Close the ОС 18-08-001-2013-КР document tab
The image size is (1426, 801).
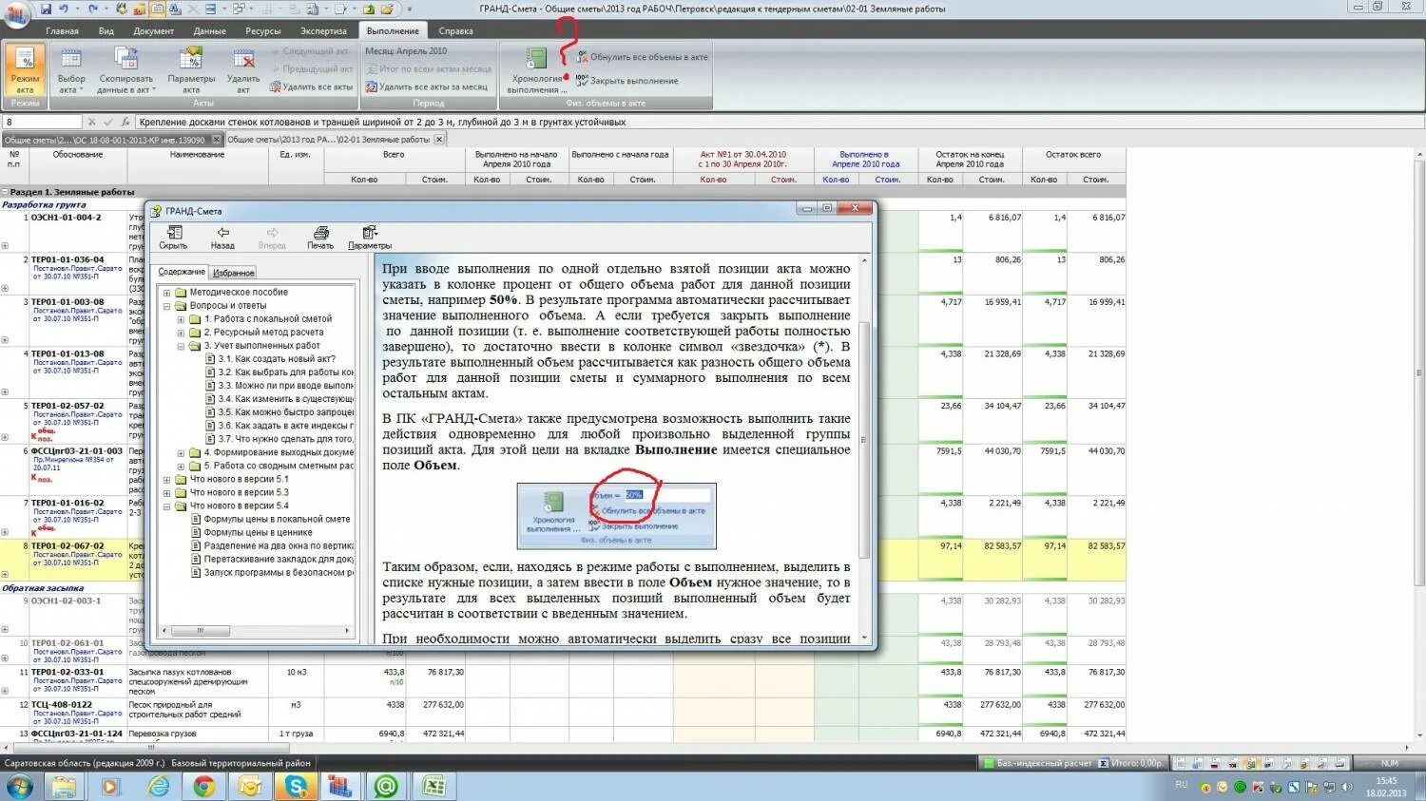point(217,140)
